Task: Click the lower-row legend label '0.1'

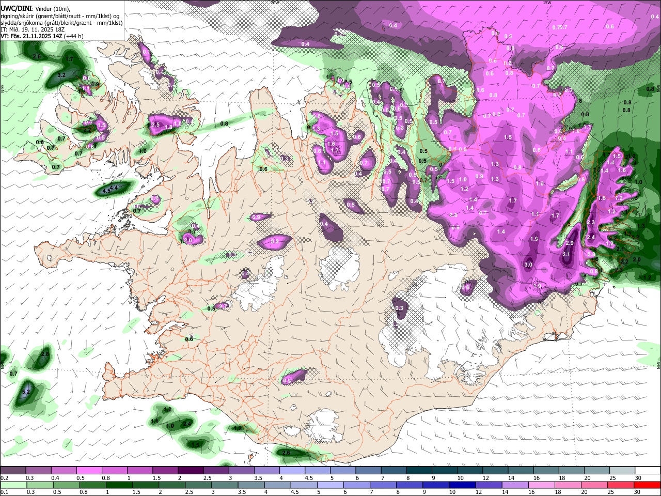Action: point(5,492)
